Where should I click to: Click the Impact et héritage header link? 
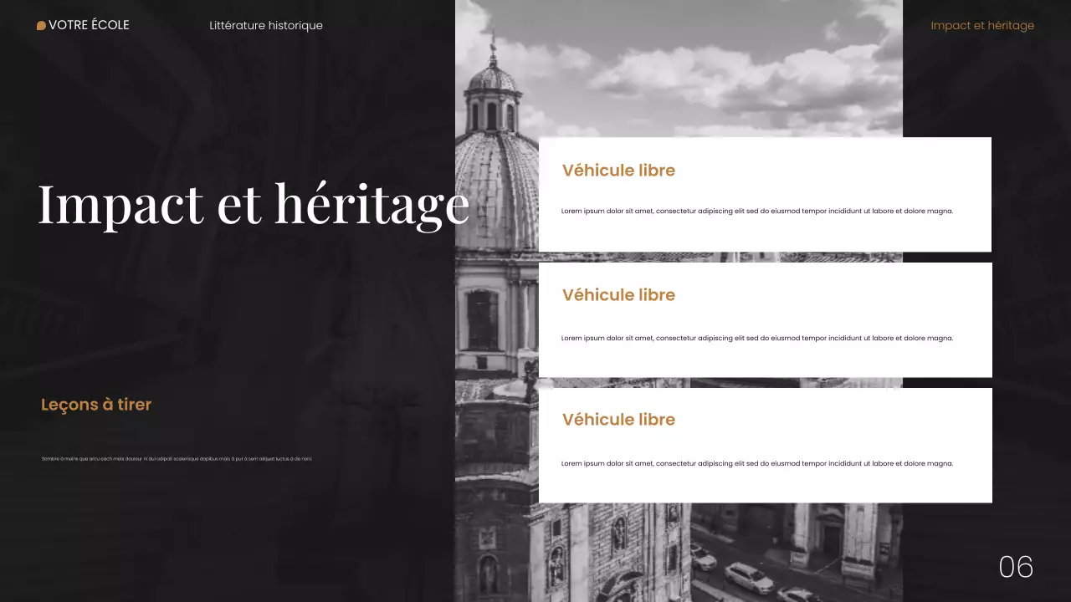point(982,25)
